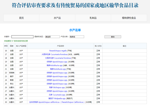Click the 共检索到 57 条 result count text
Screen dimensions: 150x105
16,41
